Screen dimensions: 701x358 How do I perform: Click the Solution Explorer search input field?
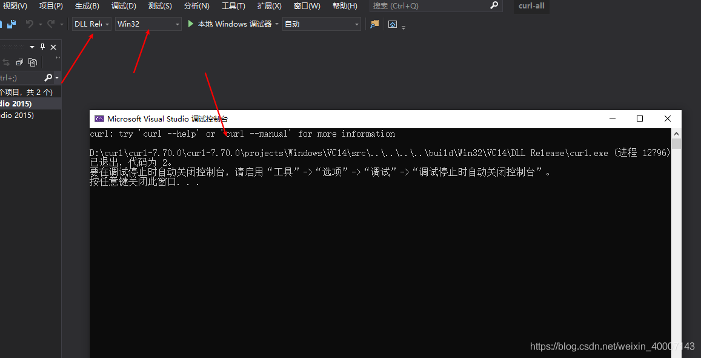pos(21,77)
